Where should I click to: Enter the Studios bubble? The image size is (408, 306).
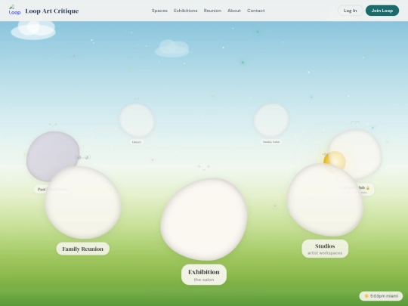[x=325, y=199]
